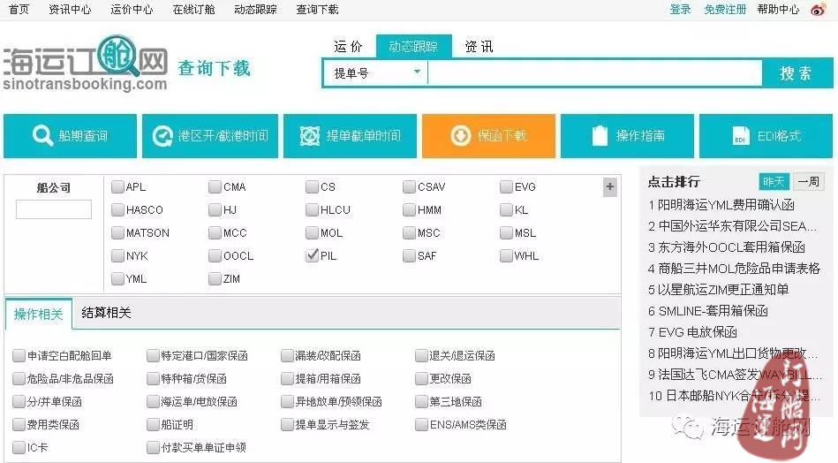Tick ENS/AMS类保函 checkbox
The height and width of the screenshot is (463, 838).
pyautogui.click(x=421, y=424)
